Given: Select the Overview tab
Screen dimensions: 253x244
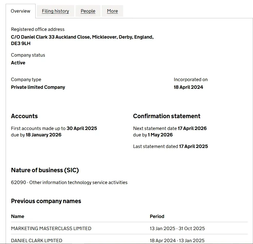Looking at the screenshot, I should pos(21,11).
